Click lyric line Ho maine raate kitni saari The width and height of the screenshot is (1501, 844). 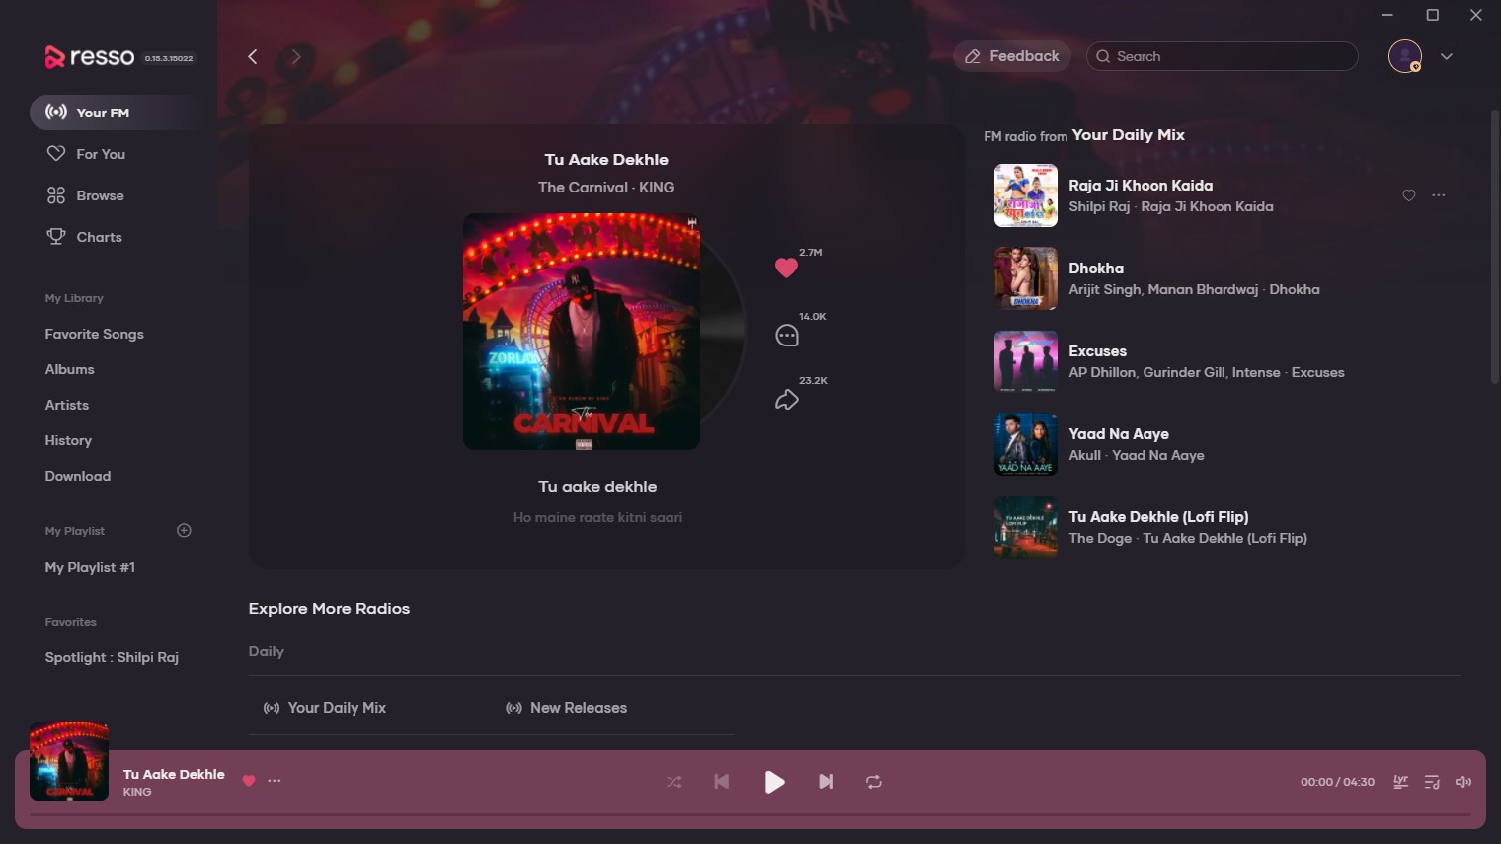[597, 517]
